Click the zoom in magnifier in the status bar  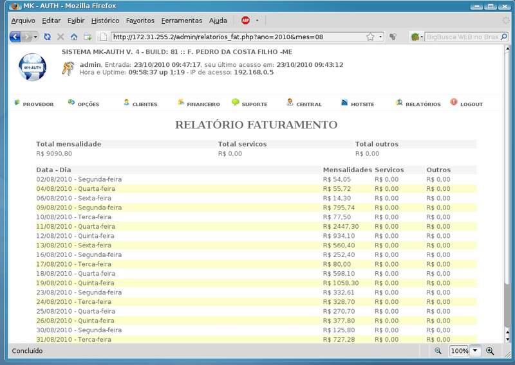490,351
